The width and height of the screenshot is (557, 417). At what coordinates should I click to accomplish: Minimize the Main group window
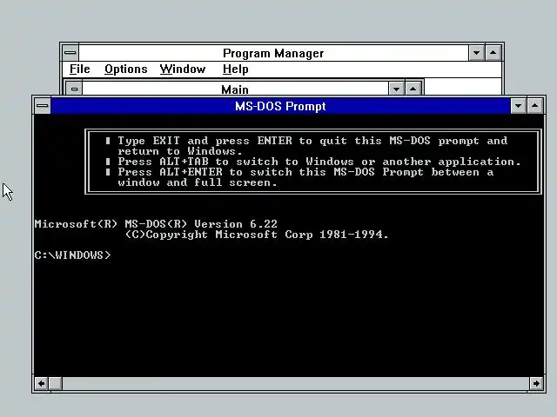[397, 89]
